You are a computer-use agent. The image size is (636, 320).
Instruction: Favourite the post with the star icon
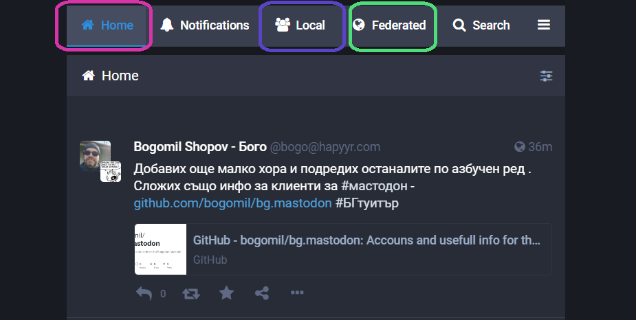coord(226,293)
